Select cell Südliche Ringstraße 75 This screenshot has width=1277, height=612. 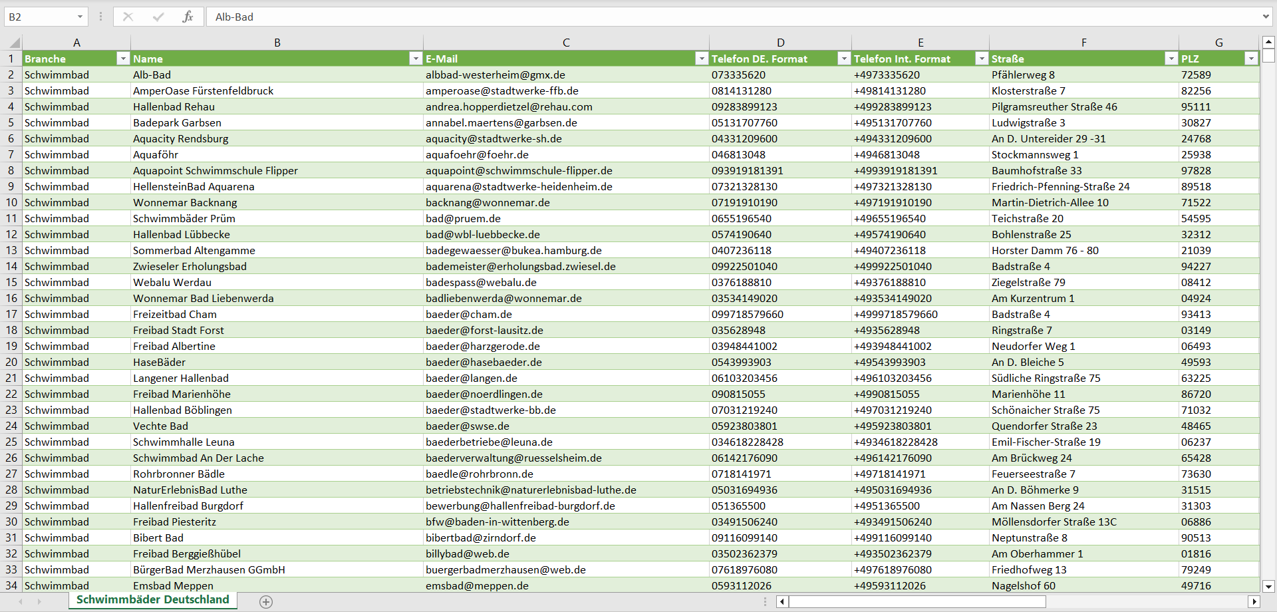1084,378
